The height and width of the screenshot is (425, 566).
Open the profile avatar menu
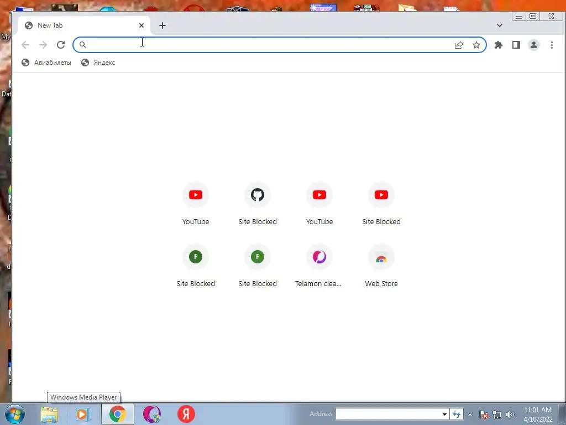pyautogui.click(x=534, y=45)
